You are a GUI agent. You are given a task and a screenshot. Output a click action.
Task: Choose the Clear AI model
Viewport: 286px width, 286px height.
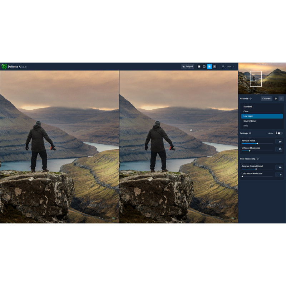tap(246, 112)
